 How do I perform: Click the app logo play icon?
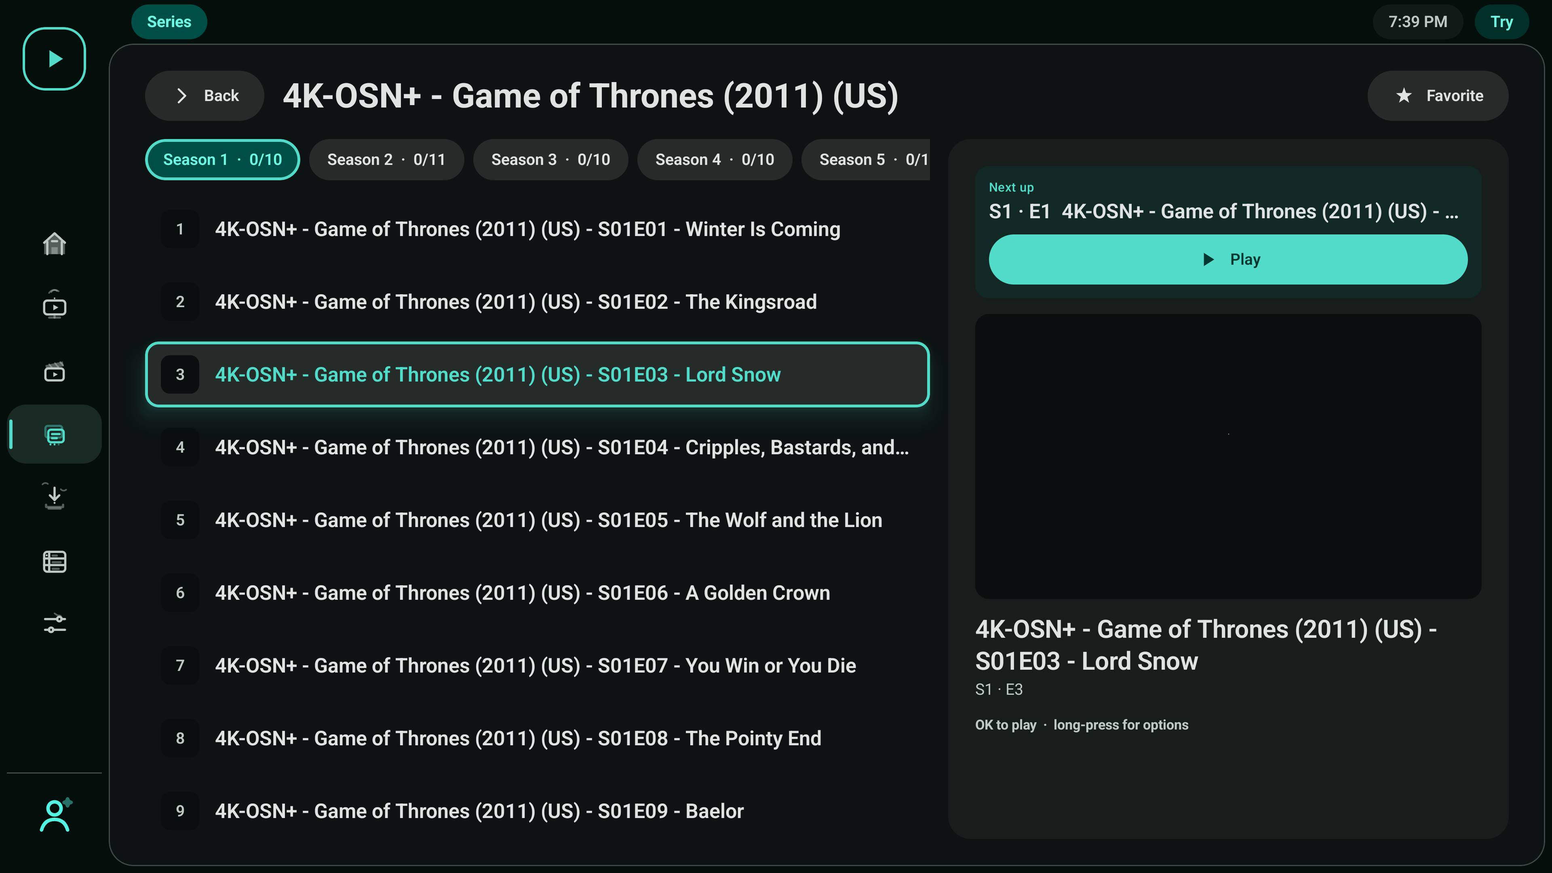(x=54, y=59)
